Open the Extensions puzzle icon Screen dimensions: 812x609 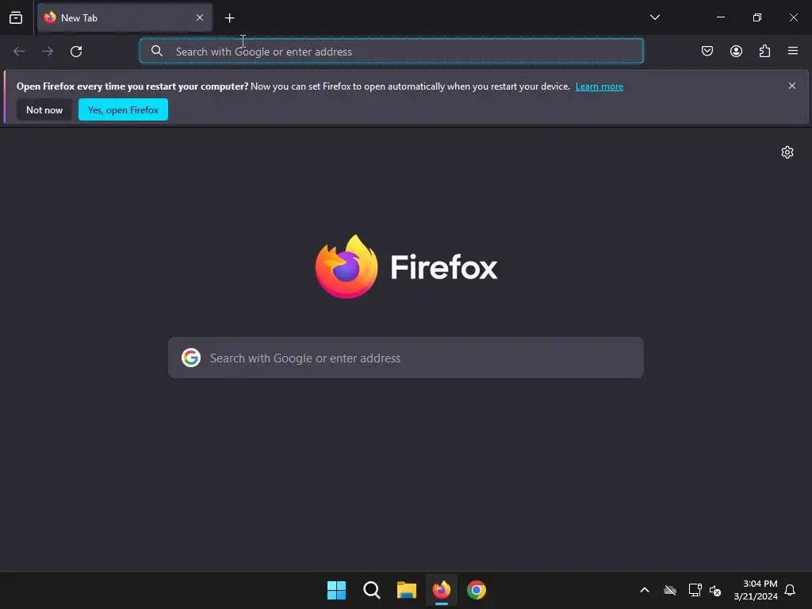[x=764, y=51]
